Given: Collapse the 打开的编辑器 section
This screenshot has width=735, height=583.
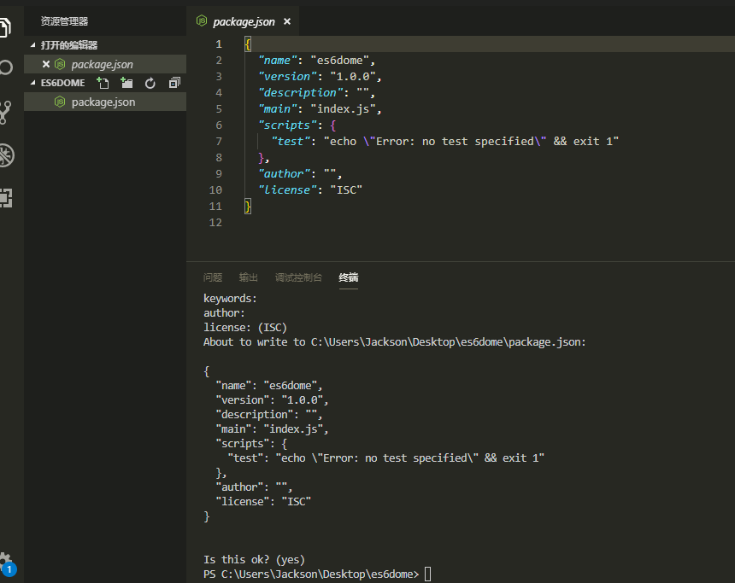Looking at the screenshot, I should click(32, 45).
